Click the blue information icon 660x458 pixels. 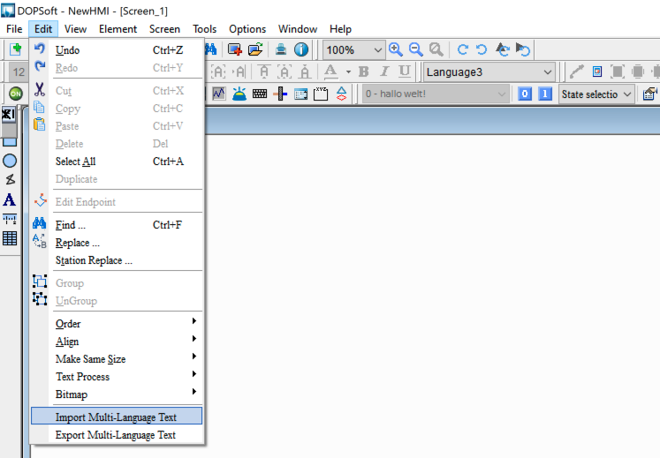pos(301,49)
